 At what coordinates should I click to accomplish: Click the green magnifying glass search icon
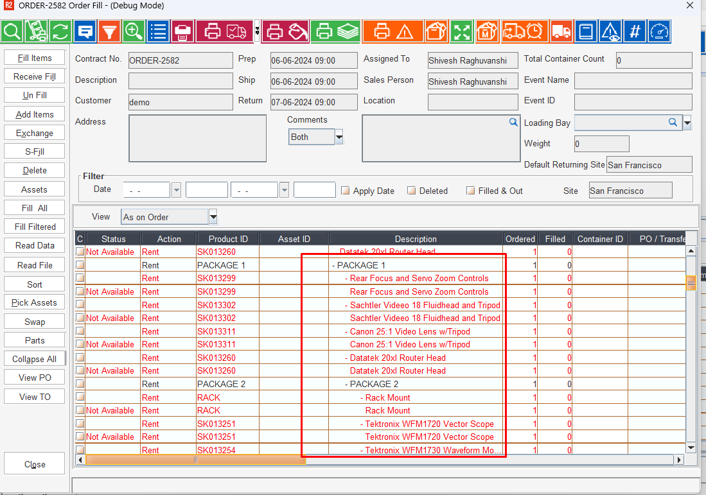[x=12, y=31]
